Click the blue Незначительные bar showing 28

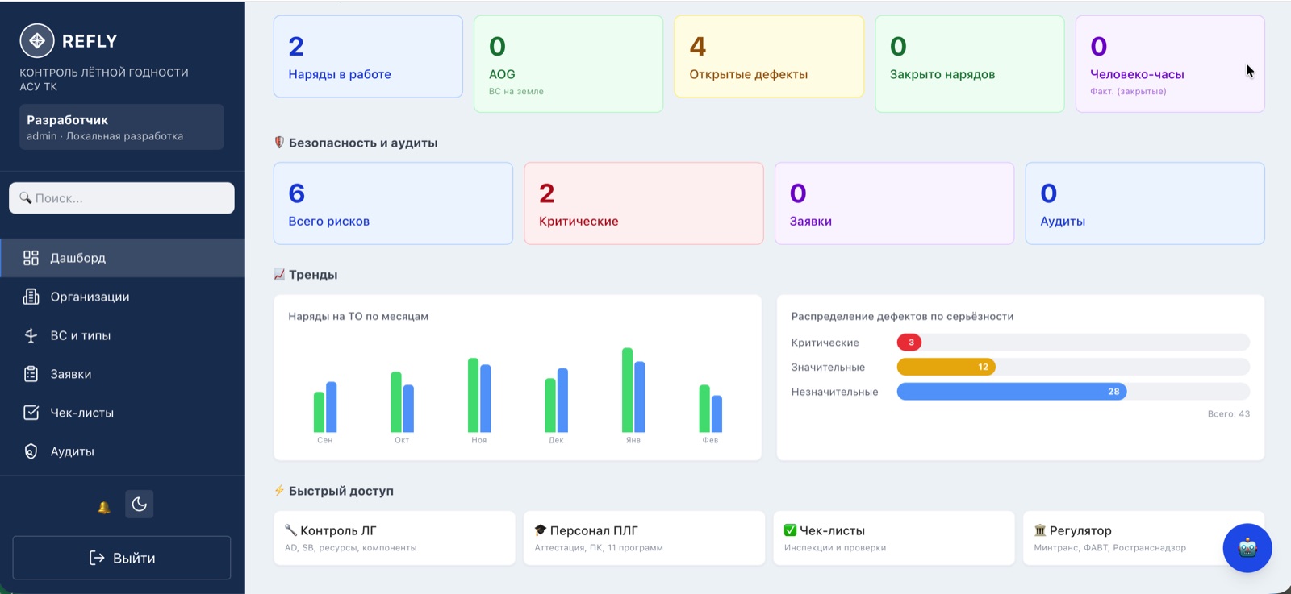click(1012, 392)
